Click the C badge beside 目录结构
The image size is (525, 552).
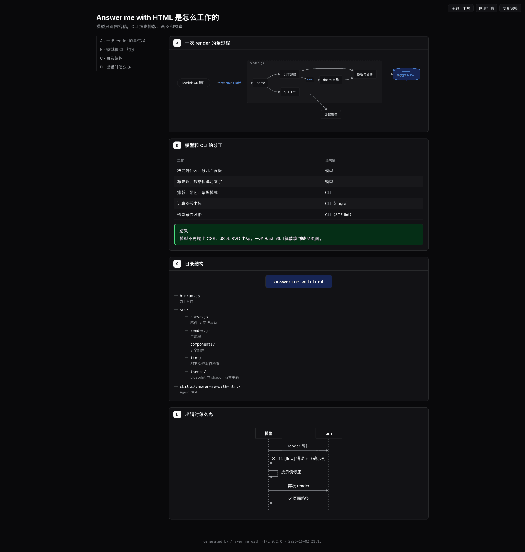177,264
